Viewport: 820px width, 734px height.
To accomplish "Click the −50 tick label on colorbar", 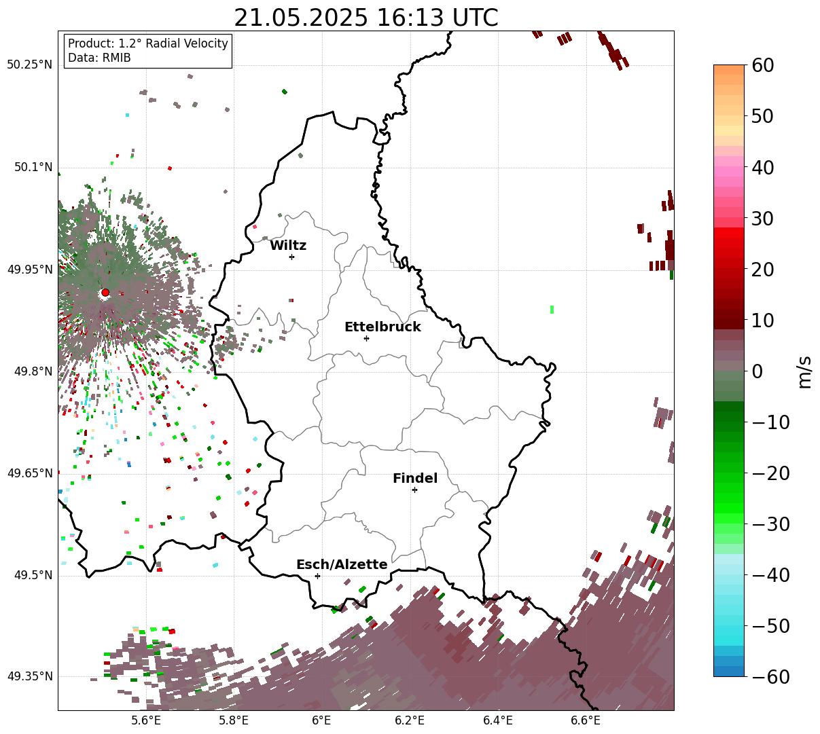I will point(771,626).
